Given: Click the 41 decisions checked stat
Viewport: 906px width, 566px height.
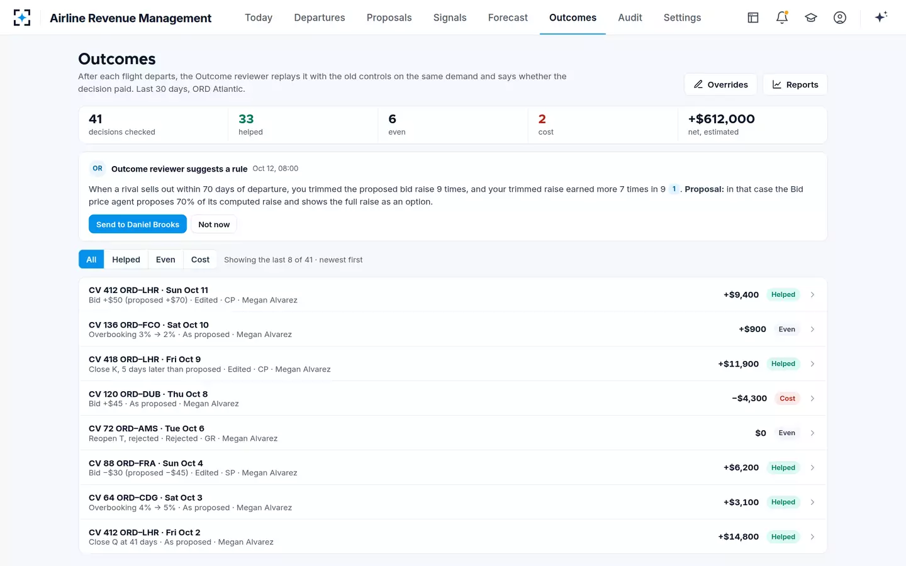Looking at the screenshot, I should tap(154, 125).
